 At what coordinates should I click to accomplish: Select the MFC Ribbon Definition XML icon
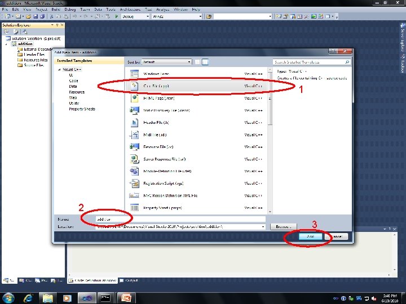(x=134, y=195)
